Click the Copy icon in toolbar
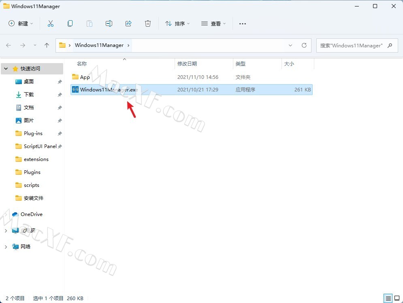The height and width of the screenshot is (303, 403). 70,23
